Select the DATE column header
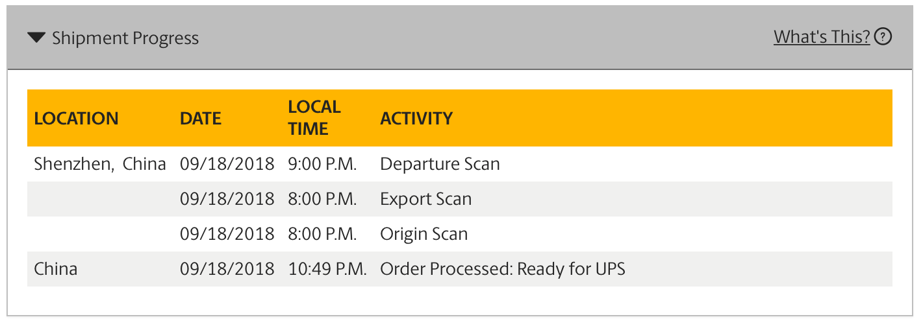This screenshot has height=328, width=923. pyautogui.click(x=201, y=119)
